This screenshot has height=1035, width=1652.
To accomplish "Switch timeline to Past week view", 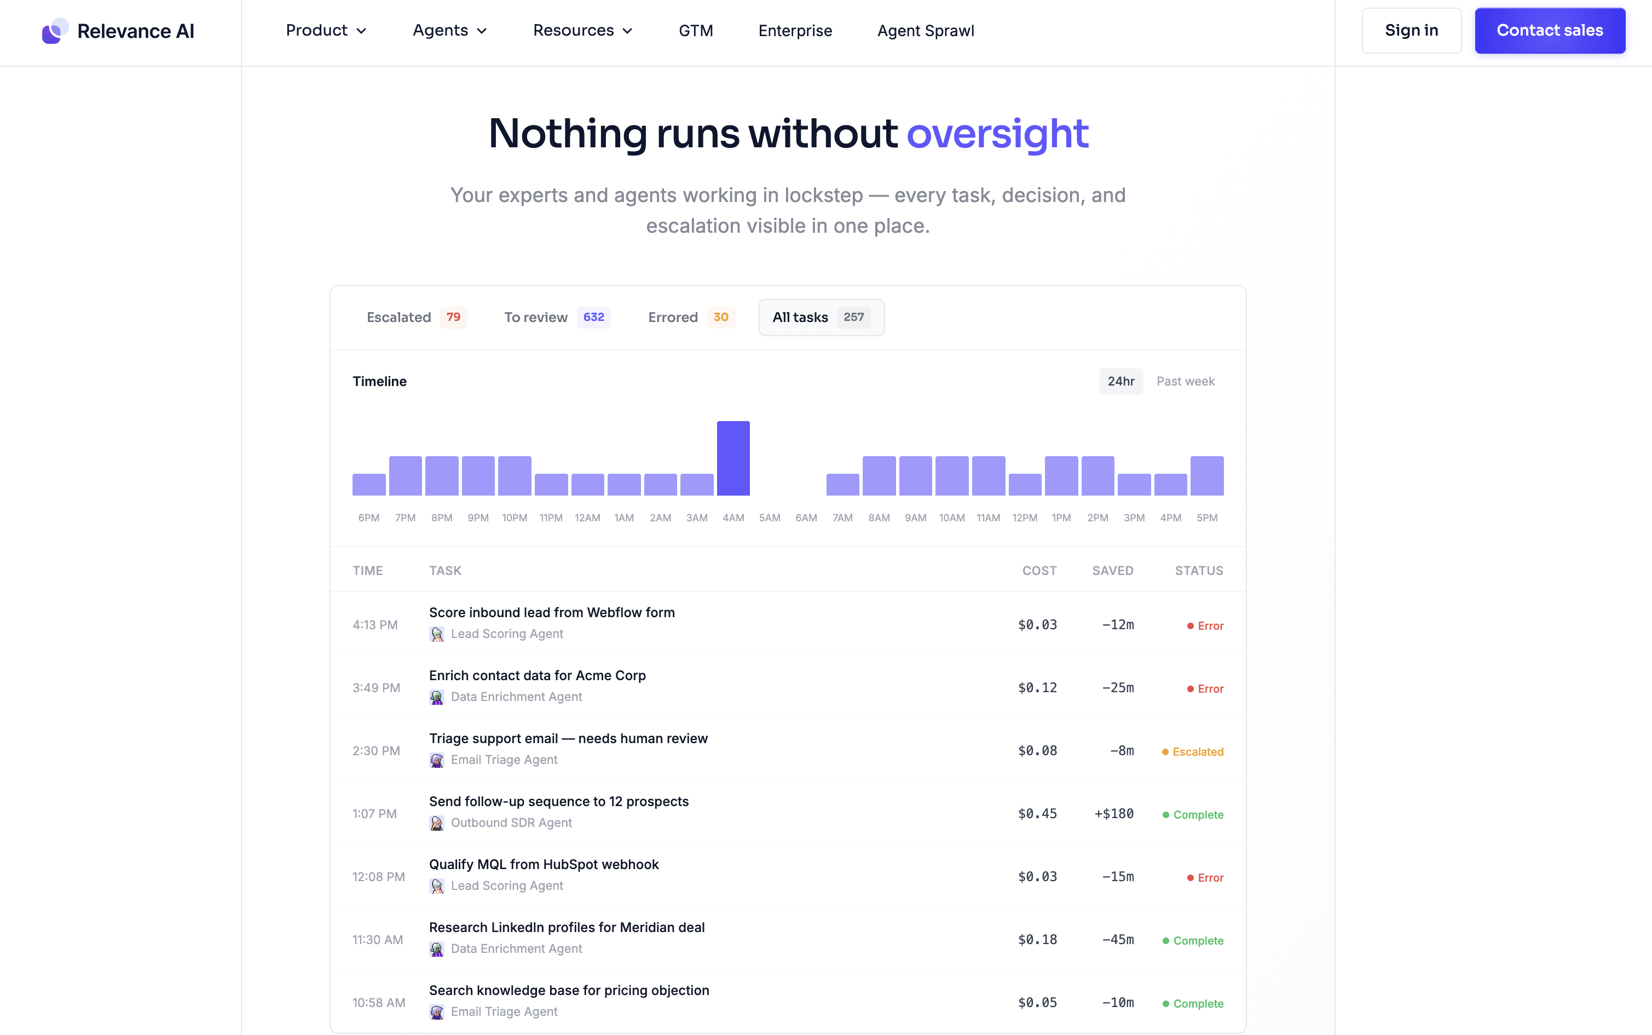I will point(1186,381).
